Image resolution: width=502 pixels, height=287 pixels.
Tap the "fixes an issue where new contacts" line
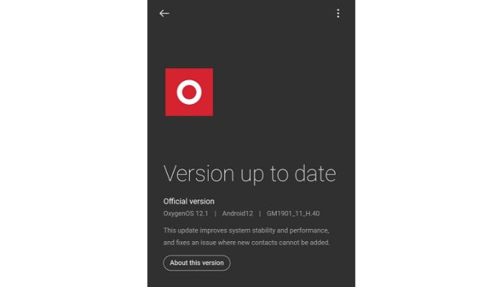247,243
